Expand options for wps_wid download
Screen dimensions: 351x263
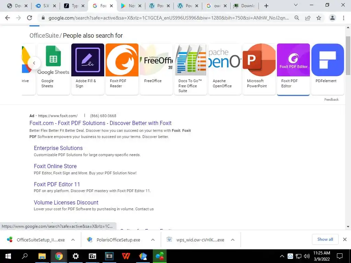[233, 240]
